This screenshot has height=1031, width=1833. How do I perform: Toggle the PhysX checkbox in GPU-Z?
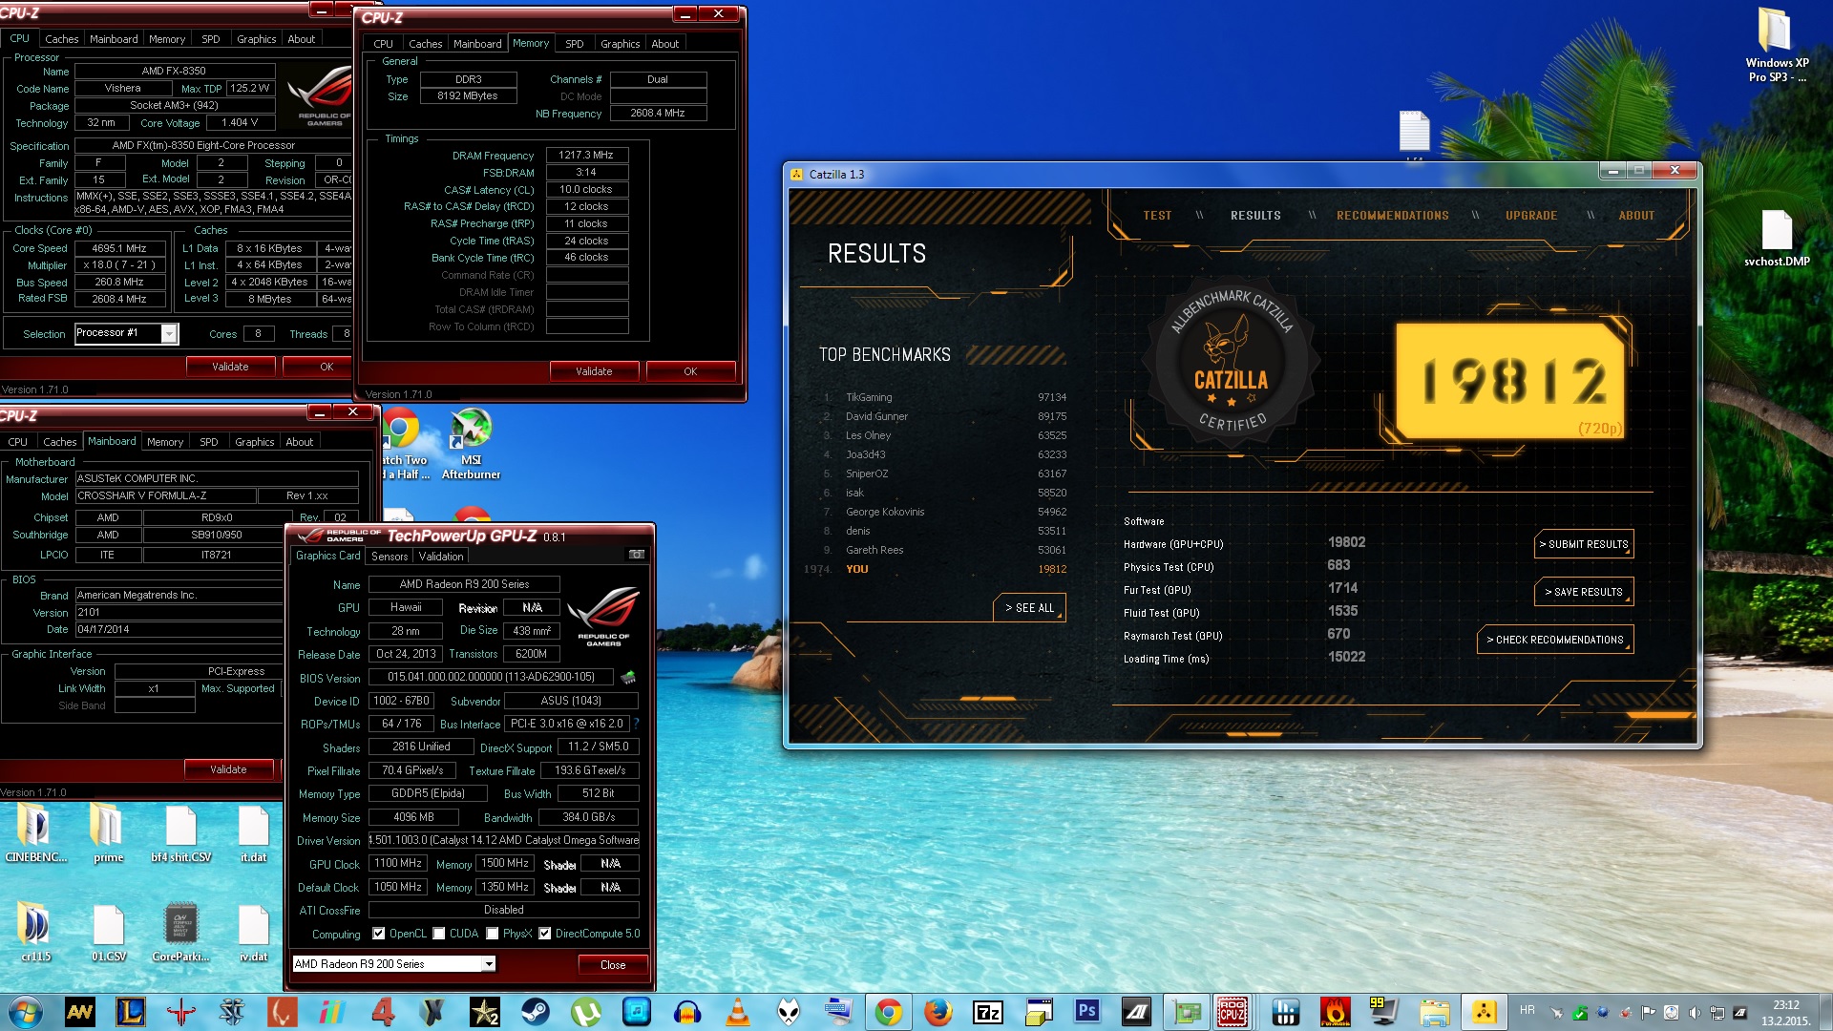pyautogui.click(x=493, y=934)
